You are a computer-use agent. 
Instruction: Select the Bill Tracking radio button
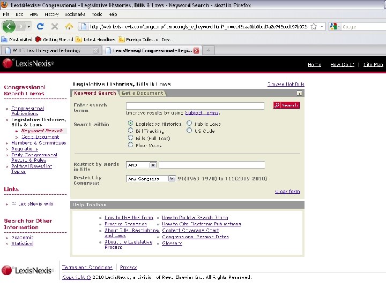(130, 130)
